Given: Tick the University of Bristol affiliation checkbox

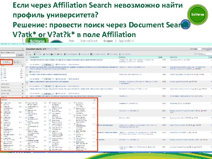Looking at the screenshot, I should tap(74, 115).
